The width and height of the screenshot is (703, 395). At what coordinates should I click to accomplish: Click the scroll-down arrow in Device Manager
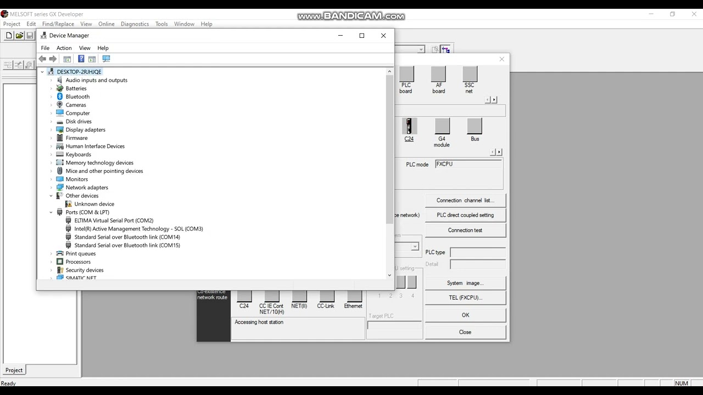pos(389,275)
